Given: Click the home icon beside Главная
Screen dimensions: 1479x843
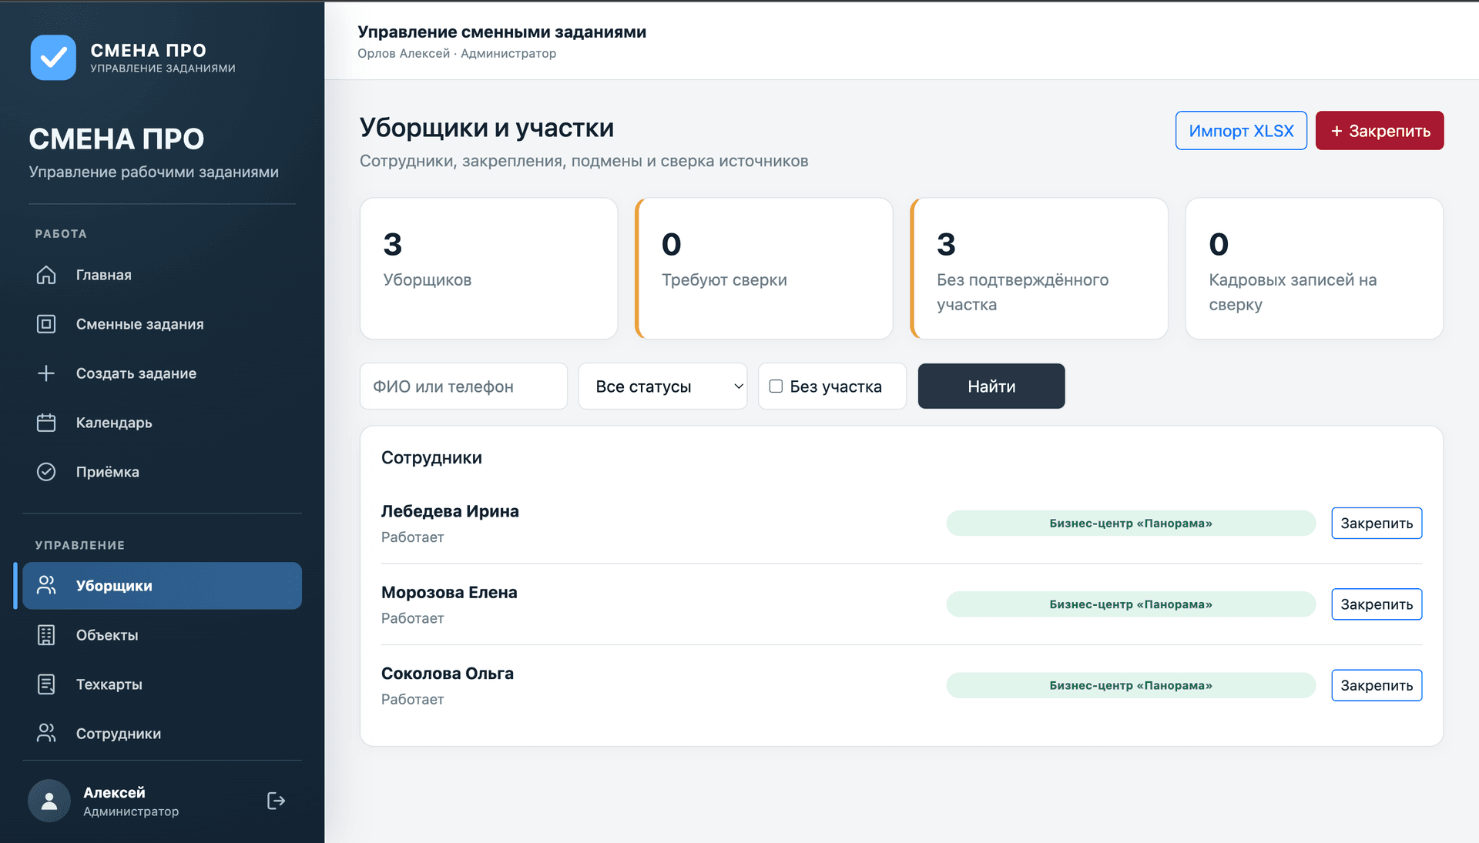Looking at the screenshot, I should tap(46, 275).
